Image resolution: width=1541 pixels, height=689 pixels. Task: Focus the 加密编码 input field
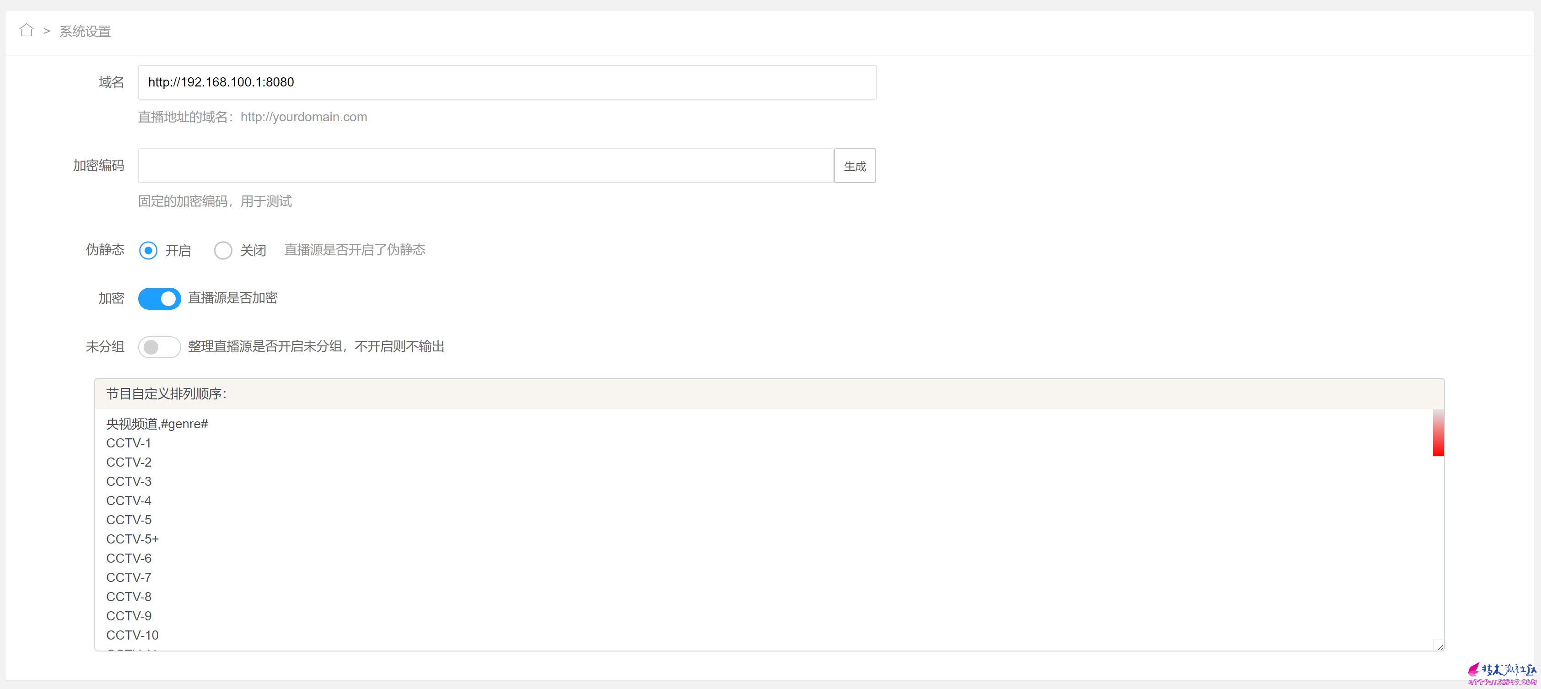[x=486, y=166]
